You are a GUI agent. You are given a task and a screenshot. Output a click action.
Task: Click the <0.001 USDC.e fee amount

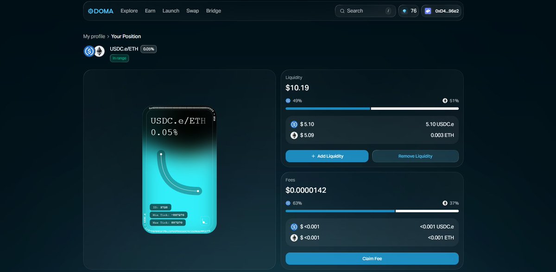coord(437,227)
